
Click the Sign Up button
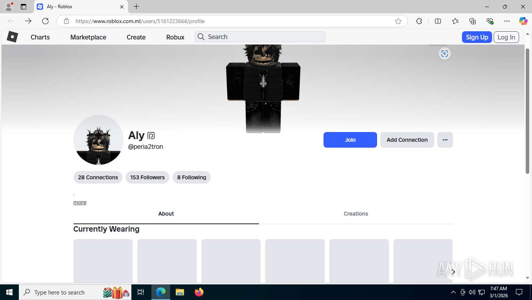click(477, 37)
